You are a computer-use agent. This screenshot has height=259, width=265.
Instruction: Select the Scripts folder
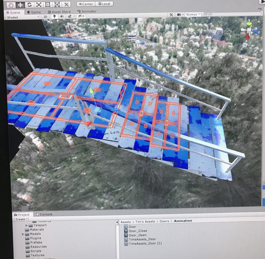pos(33,251)
